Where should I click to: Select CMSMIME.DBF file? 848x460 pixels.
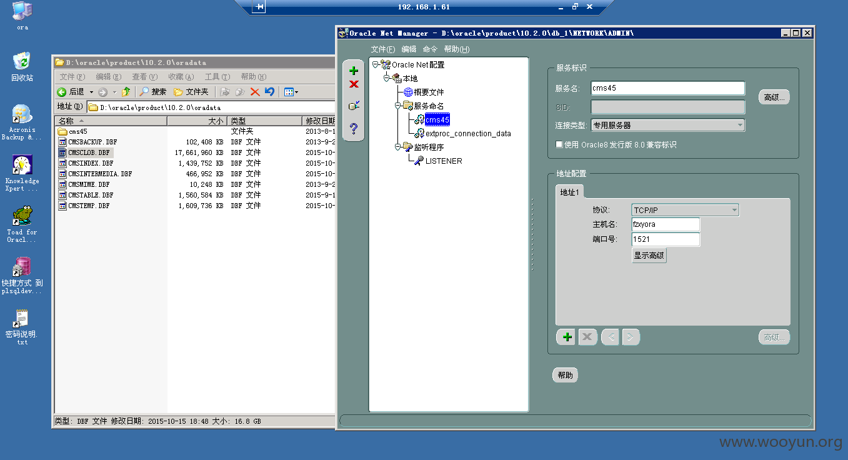84,184
